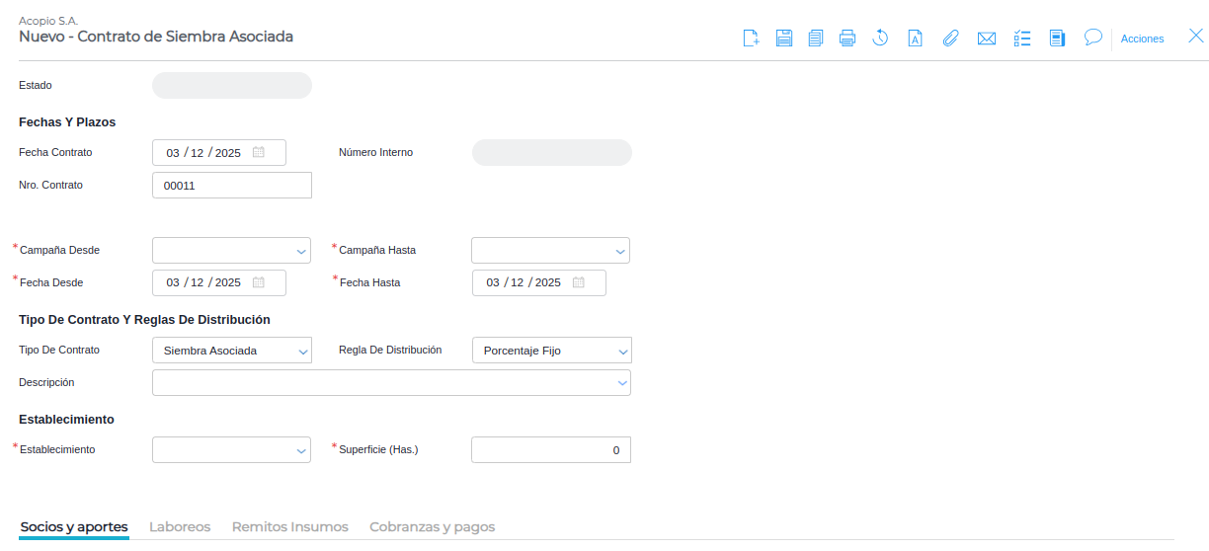Open the Acciones menu link
This screenshot has height=551, width=1209.
pyautogui.click(x=1142, y=39)
